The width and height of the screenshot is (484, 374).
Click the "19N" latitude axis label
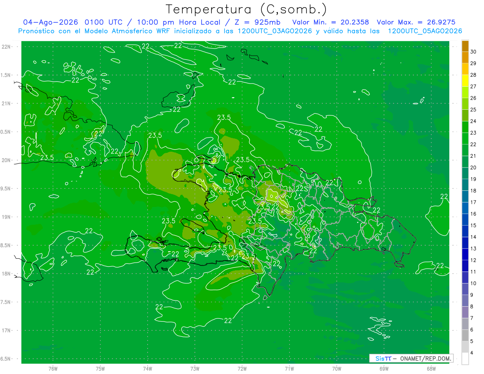point(6,217)
